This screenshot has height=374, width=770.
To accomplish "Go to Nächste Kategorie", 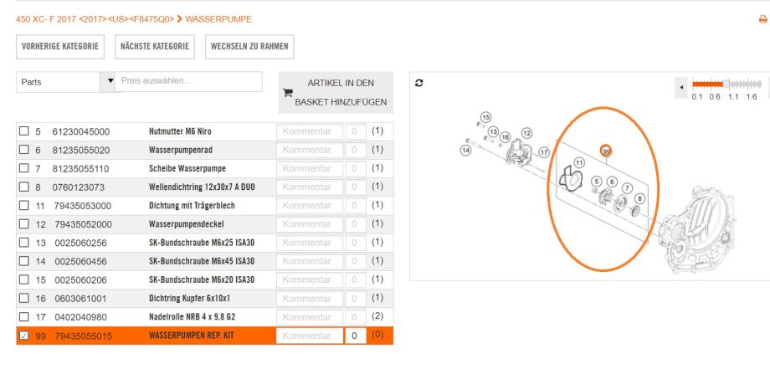I will (154, 47).
